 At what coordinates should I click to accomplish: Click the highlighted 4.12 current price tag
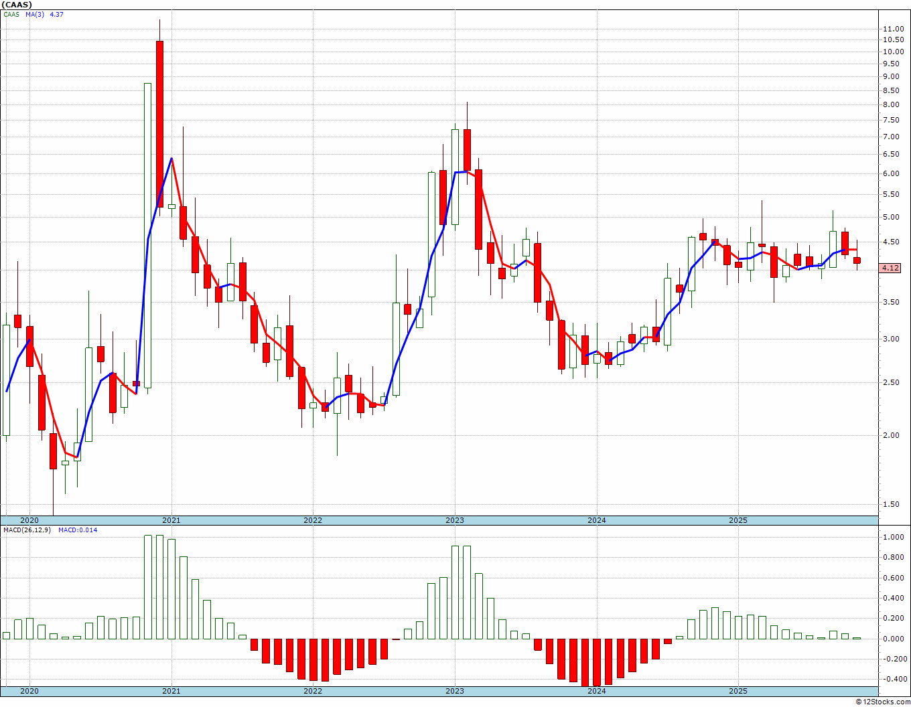[x=890, y=268]
